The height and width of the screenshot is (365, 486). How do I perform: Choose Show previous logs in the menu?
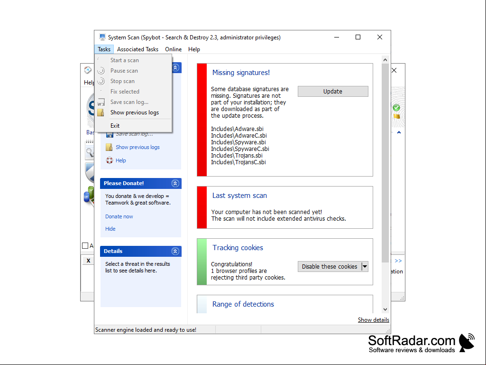pos(133,112)
